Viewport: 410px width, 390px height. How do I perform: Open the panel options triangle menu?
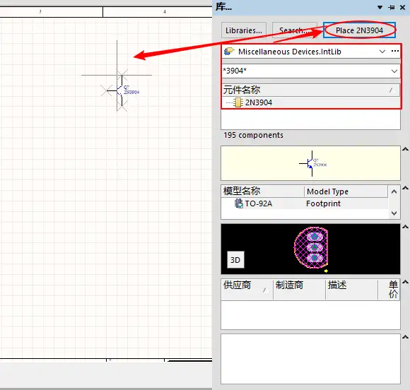(380, 8)
